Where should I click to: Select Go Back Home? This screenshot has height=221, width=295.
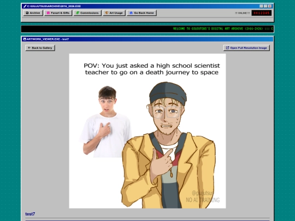[x=142, y=13]
